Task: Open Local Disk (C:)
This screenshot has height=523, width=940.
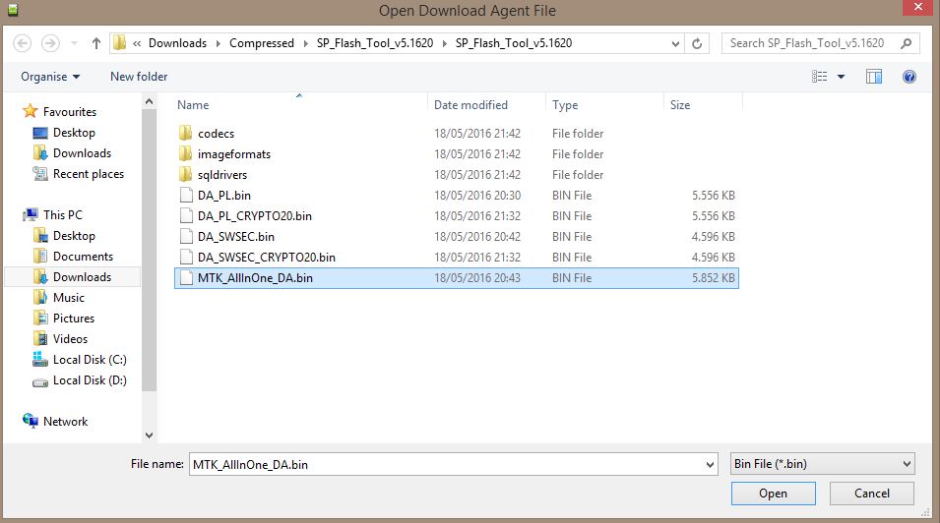Action: [x=90, y=360]
